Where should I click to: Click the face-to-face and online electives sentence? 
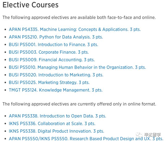(79, 17)
